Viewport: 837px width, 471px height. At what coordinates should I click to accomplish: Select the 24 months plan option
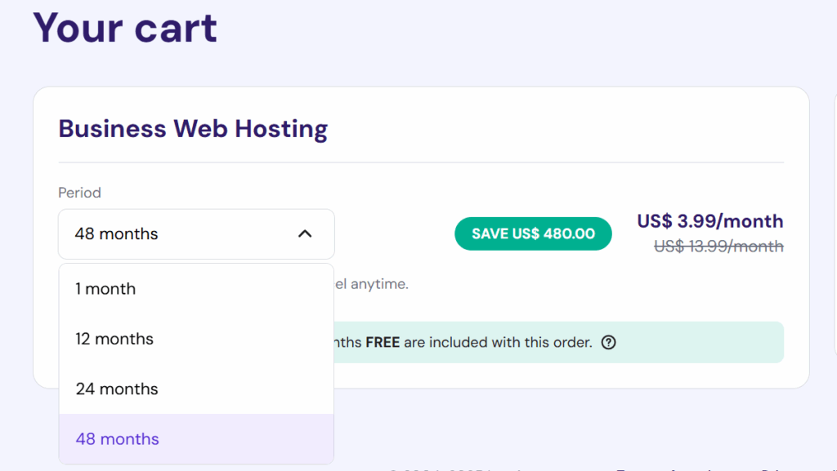116,389
